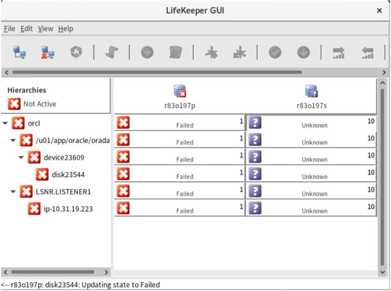Viewport: 391px width, 291px height.
Task: Click the r83o197s server name label
Action: coord(312,106)
